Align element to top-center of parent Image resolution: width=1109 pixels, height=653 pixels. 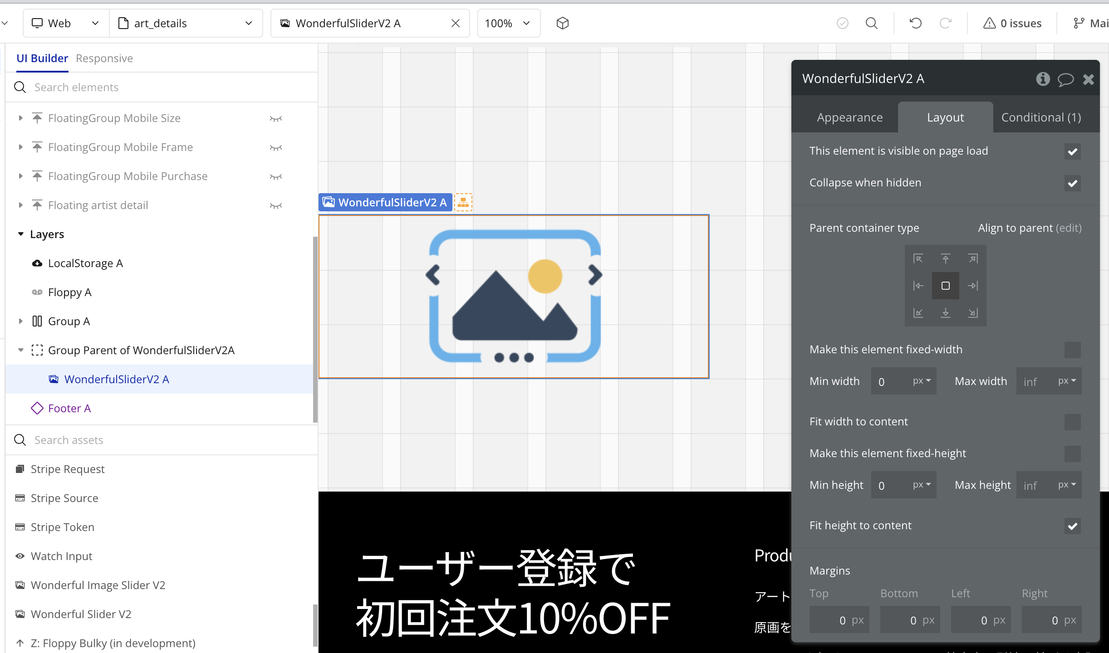[946, 258]
